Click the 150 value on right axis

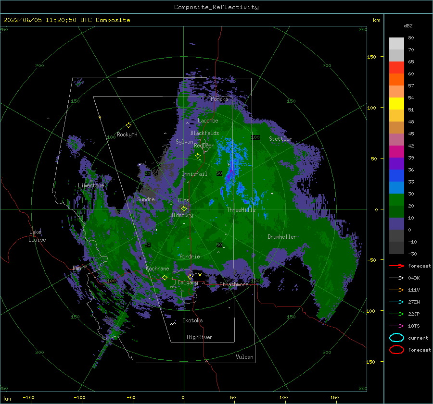click(x=371, y=57)
